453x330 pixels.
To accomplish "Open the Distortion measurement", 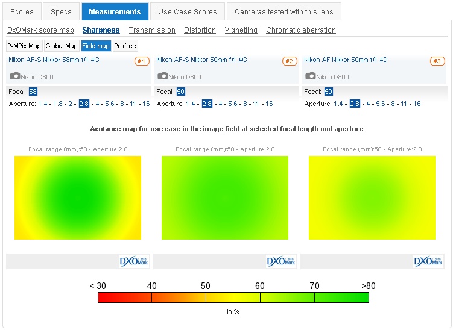I will (200, 30).
